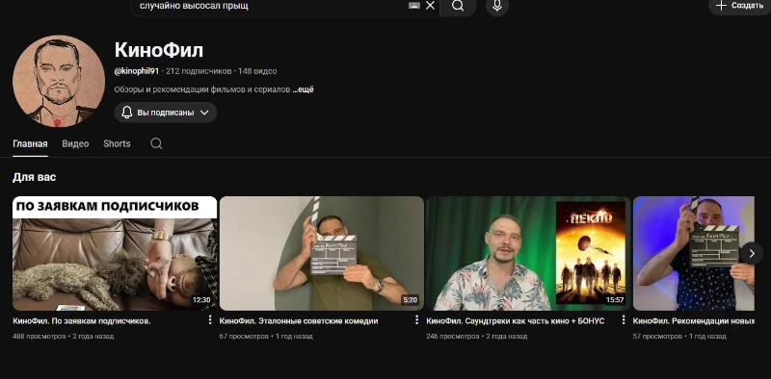
Task: Open the options menu for По заявкам подписчиков video
Action: tap(210, 320)
